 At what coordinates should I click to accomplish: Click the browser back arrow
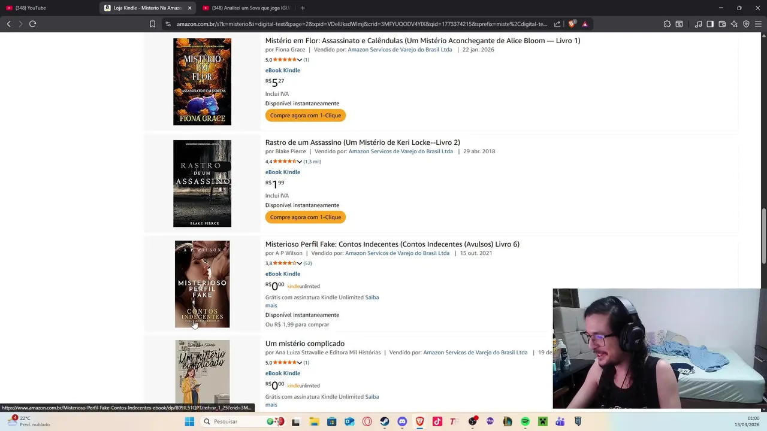[x=9, y=24]
